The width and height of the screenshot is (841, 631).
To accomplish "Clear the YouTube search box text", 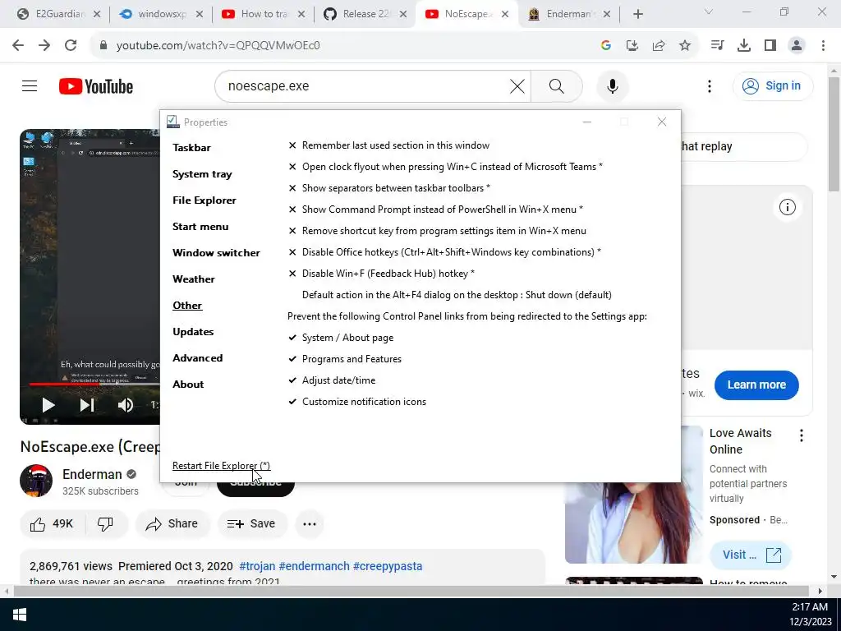I will [x=517, y=85].
